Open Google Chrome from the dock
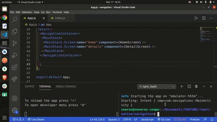 (4, 18)
